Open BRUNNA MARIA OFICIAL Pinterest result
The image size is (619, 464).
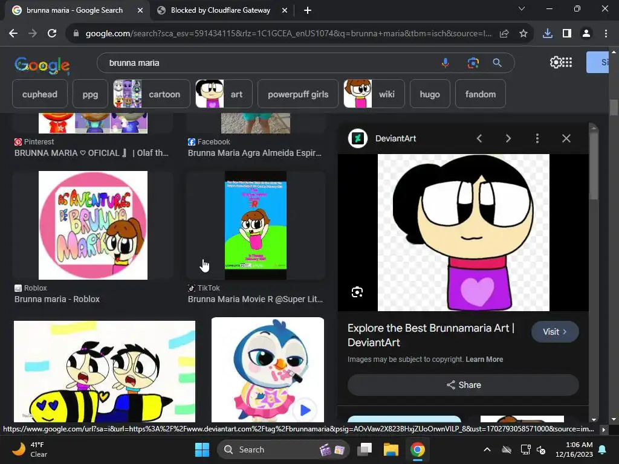pyautogui.click(x=92, y=153)
